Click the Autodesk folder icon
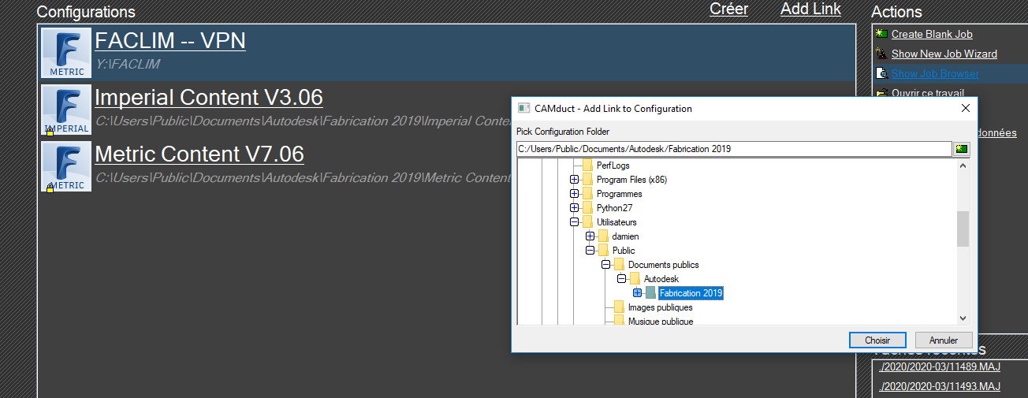Image resolution: width=1028 pixels, height=398 pixels. point(635,279)
